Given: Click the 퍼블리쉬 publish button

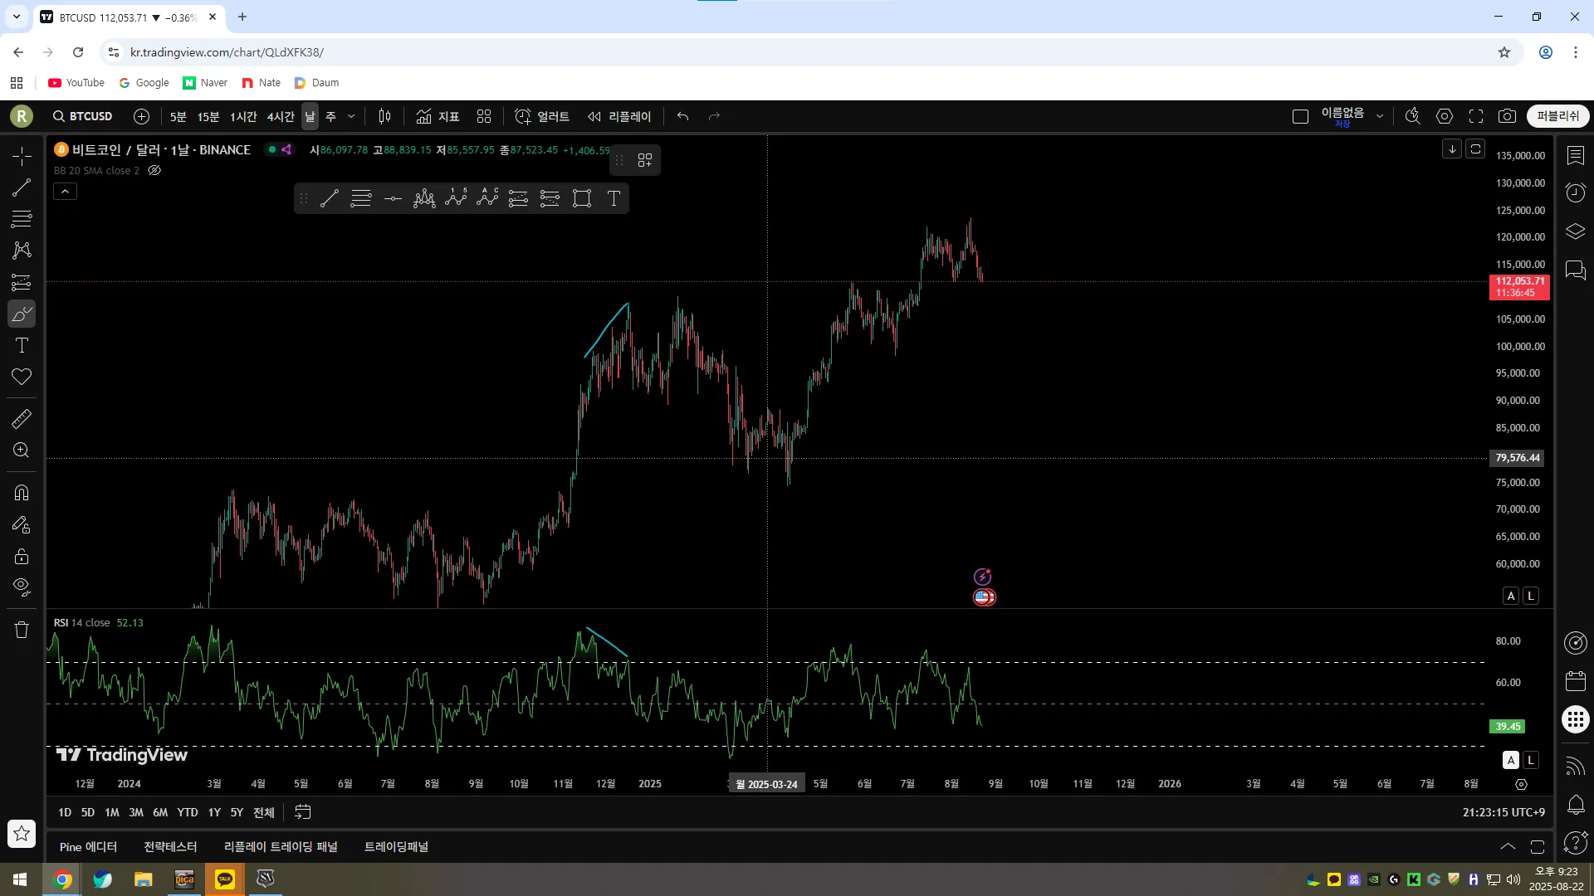Looking at the screenshot, I should click(1557, 116).
